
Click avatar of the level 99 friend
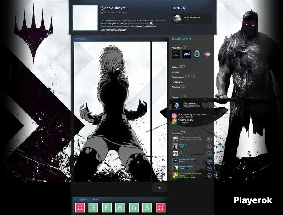(175, 139)
